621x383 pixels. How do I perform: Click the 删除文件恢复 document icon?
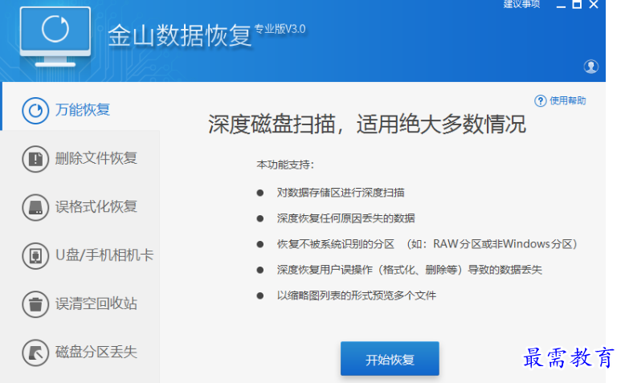(x=35, y=159)
